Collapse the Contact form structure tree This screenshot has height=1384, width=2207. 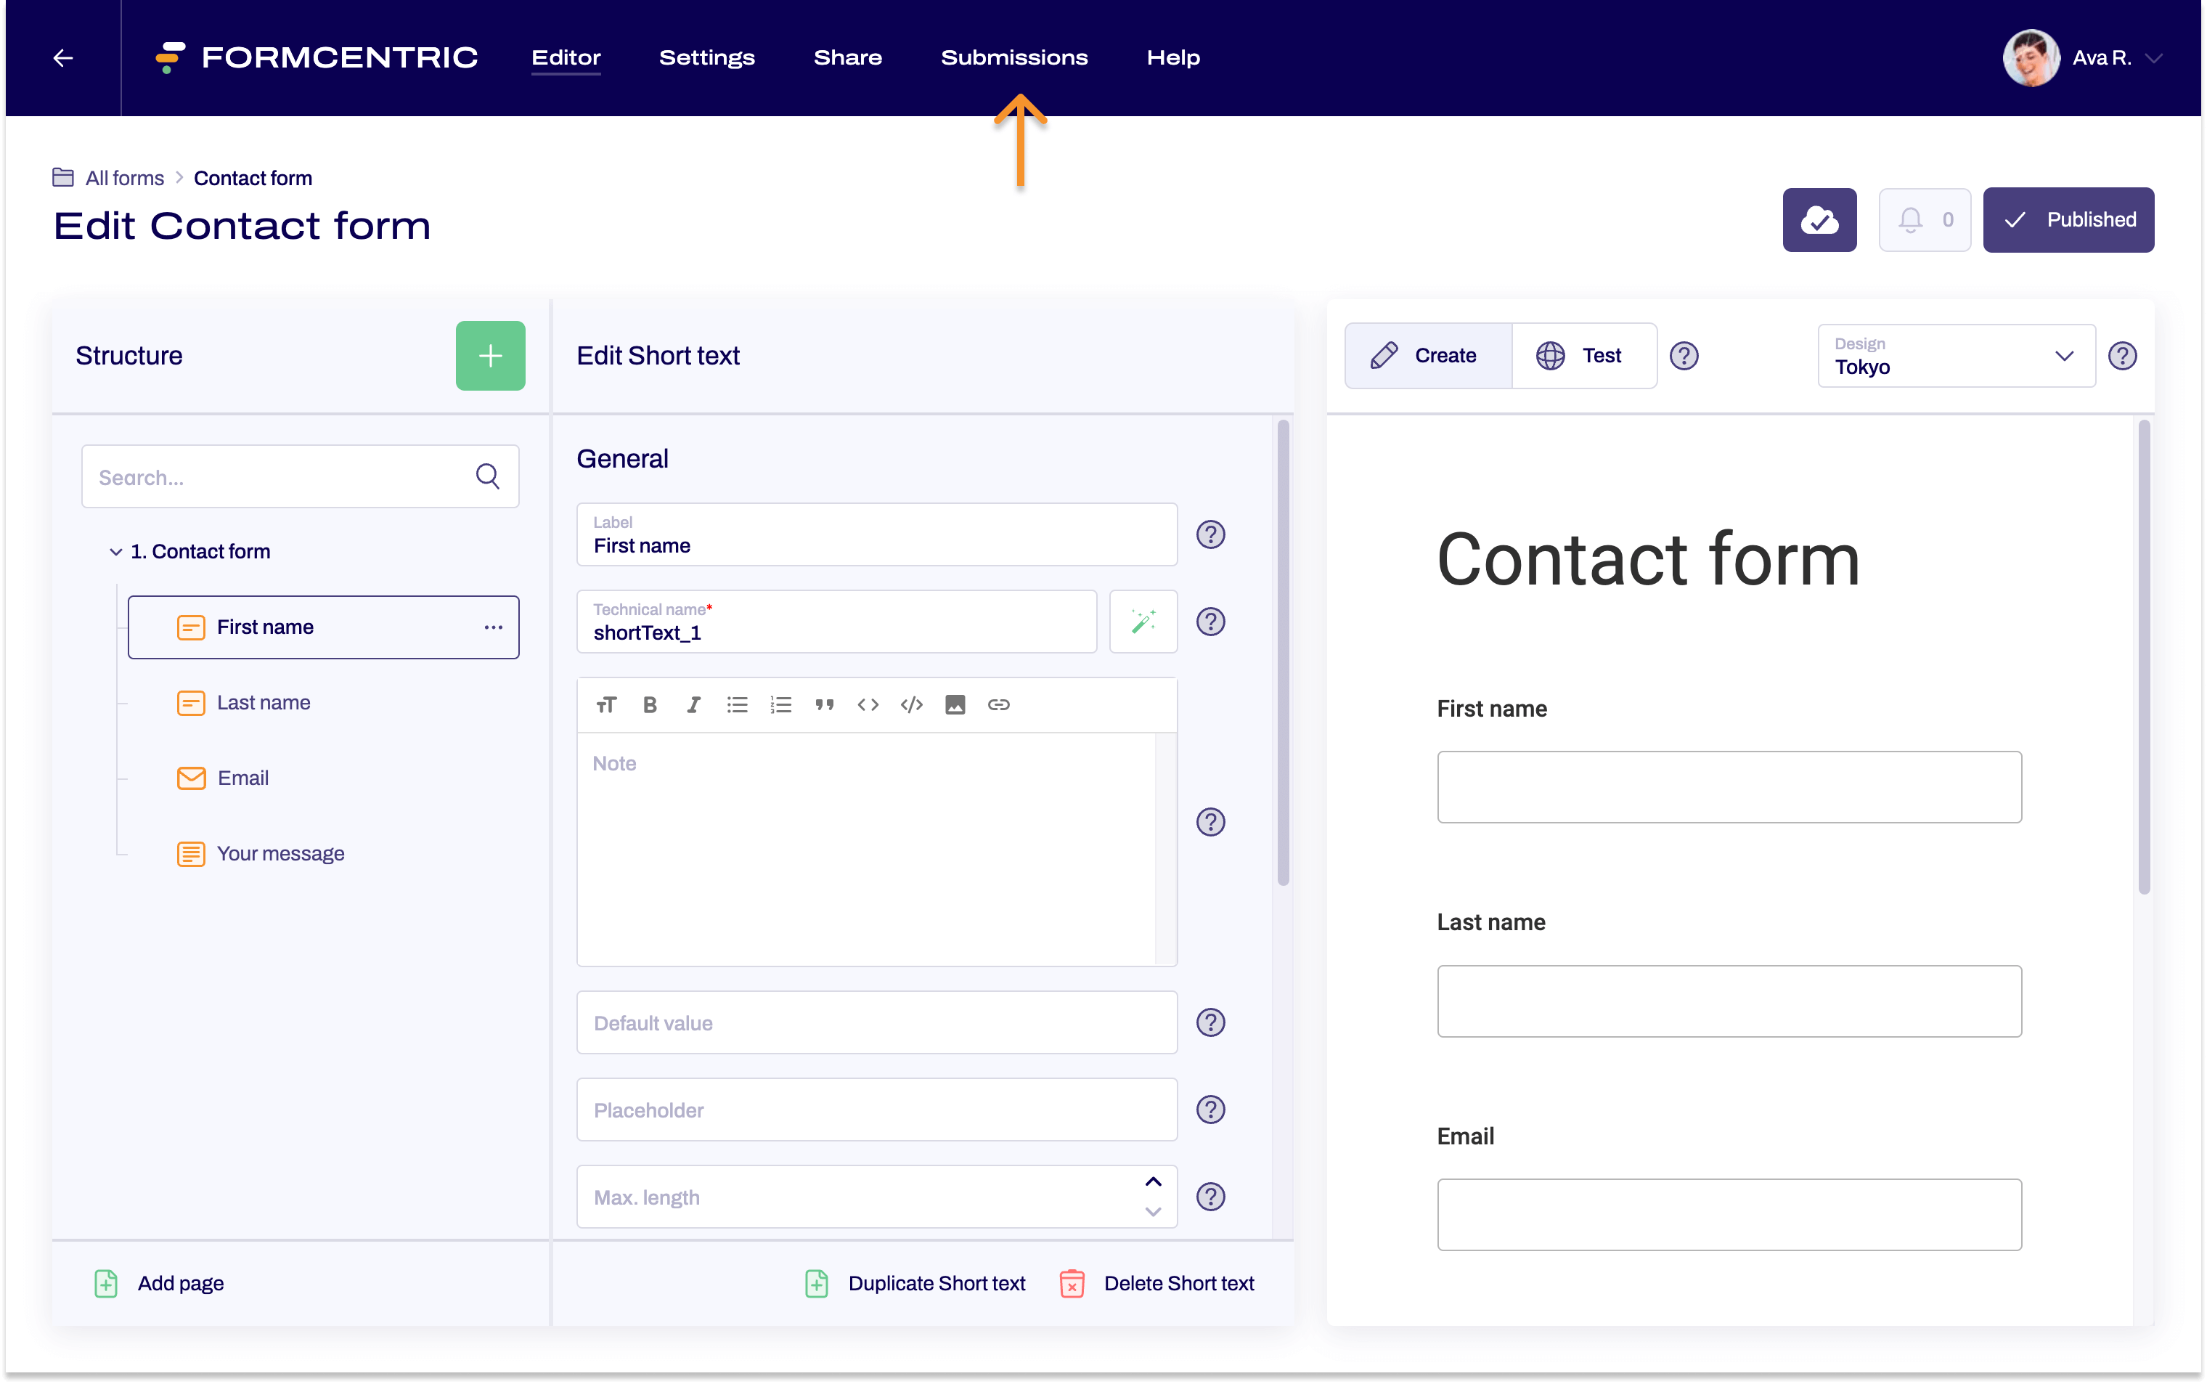[x=115, y=551]
